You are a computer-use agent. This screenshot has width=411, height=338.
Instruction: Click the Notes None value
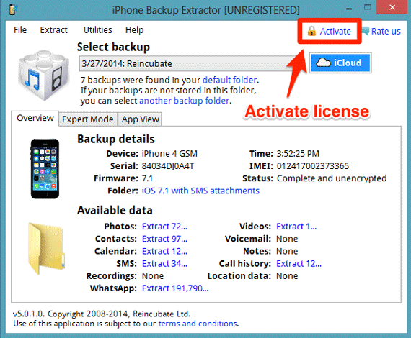(287, 251)
